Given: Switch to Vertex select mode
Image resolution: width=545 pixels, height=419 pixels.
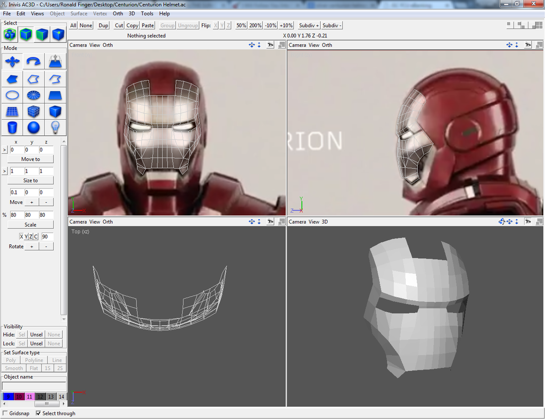Looking at the screenshot, I should [x=58, y=34].
